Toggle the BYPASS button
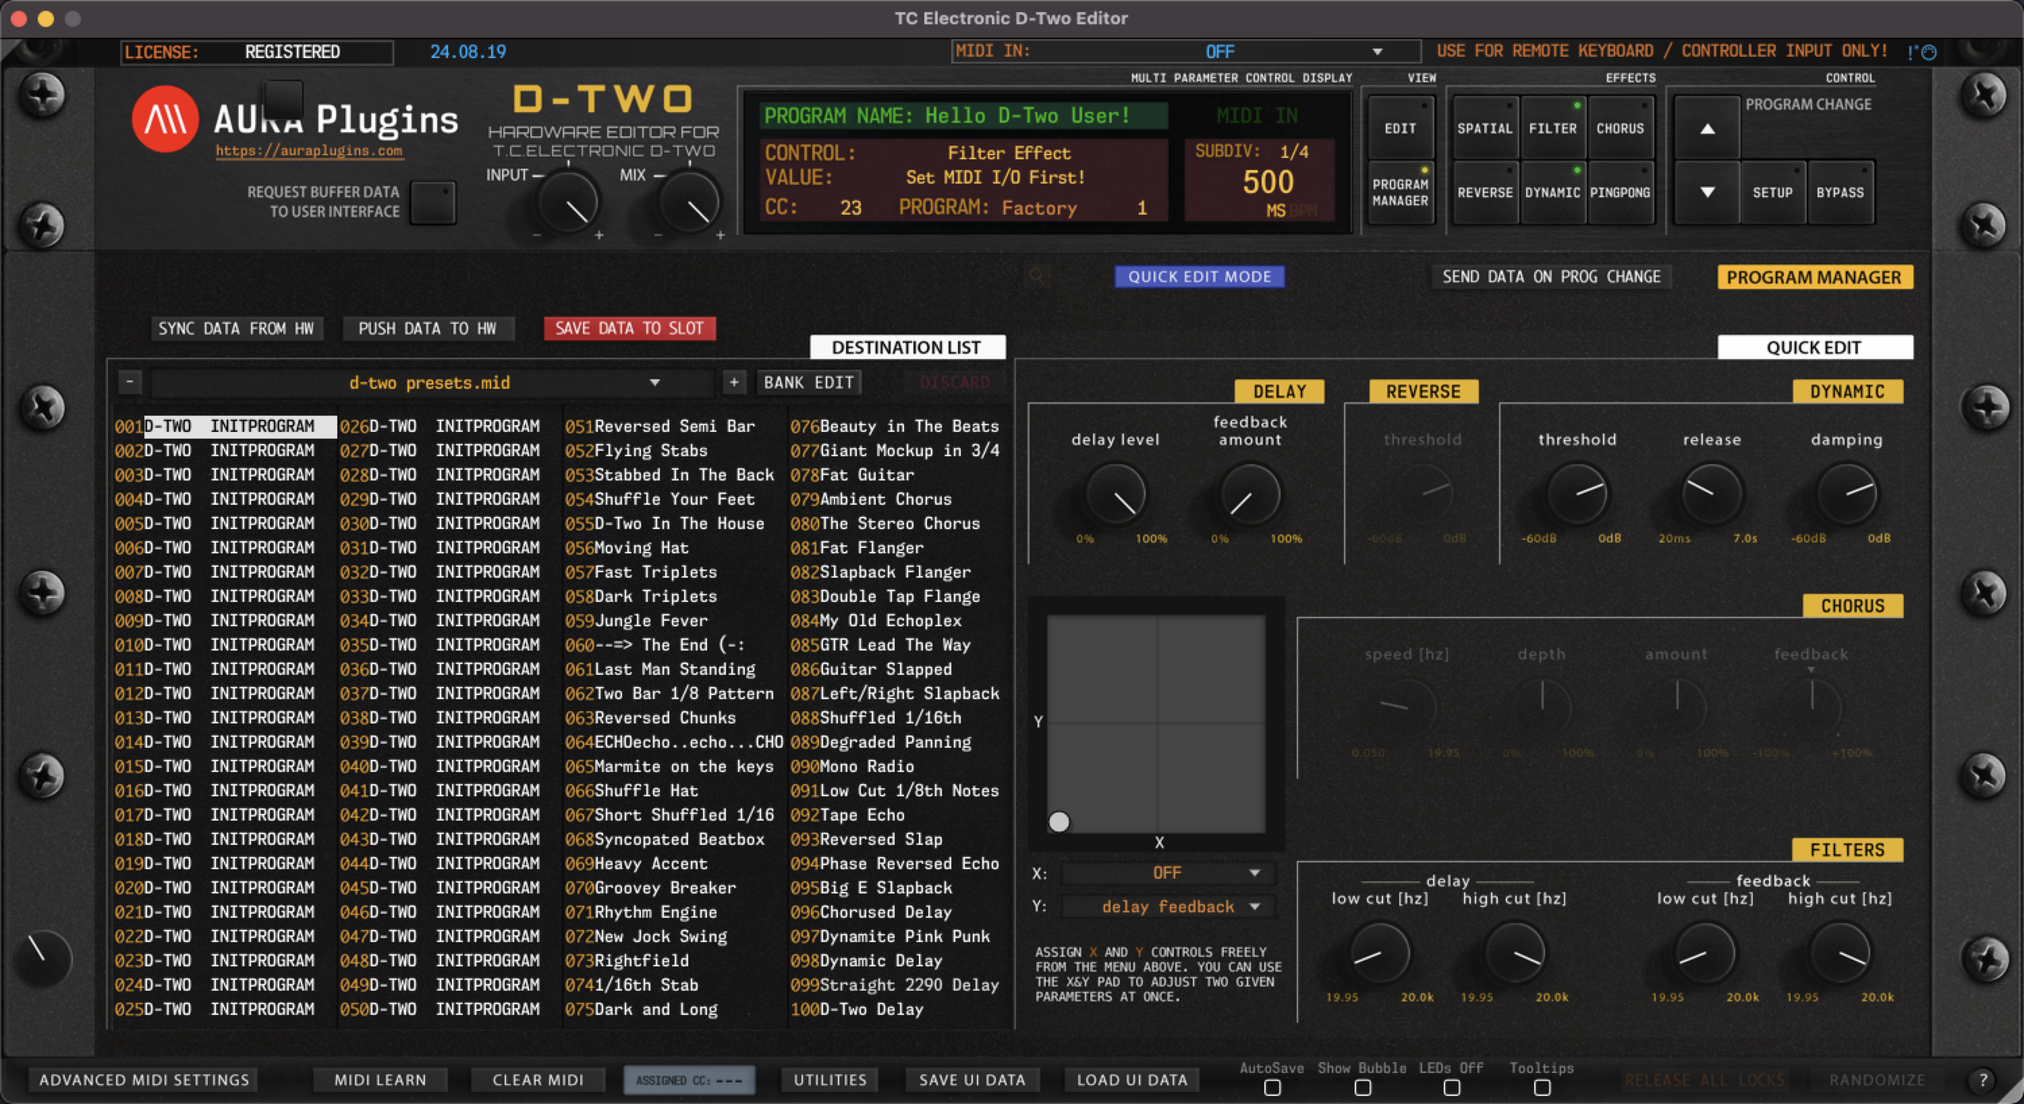Screen dimensions: 2024x1104 pyautogui.click(x=1840, y=192)
